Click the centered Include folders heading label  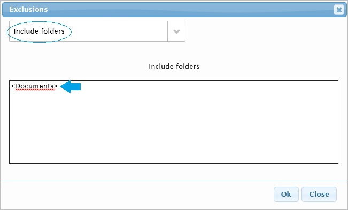[x=174, y=67]
